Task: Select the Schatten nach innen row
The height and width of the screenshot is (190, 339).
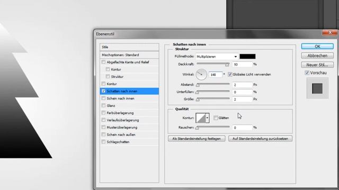Action: [129, 91]
